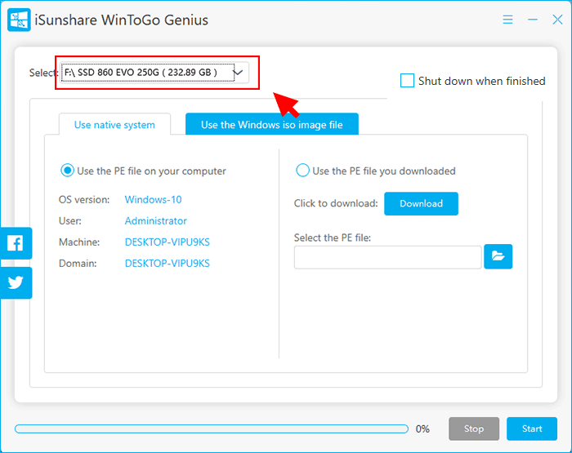Click the Start button
The image size is (572, 453).
pos(532,429)
